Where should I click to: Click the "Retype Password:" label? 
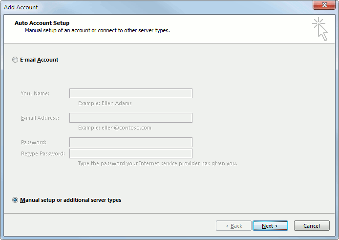pyautogui.click(x=43, y=153)
